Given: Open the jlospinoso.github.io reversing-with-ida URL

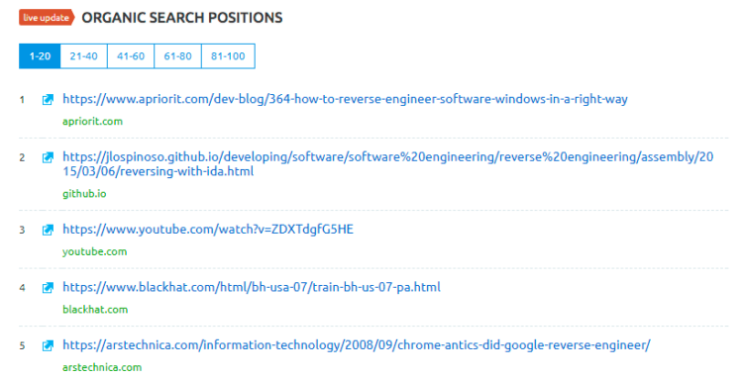Looking at the screenshot, I should [387, 164].
